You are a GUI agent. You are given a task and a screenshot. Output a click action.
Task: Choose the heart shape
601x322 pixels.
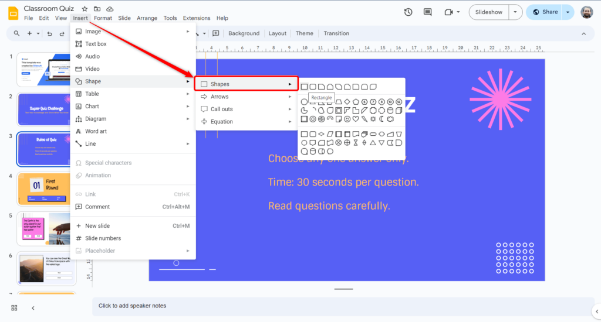356,119
